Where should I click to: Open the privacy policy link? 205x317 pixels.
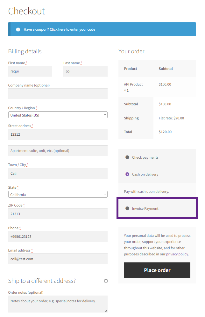coord(177,254)
